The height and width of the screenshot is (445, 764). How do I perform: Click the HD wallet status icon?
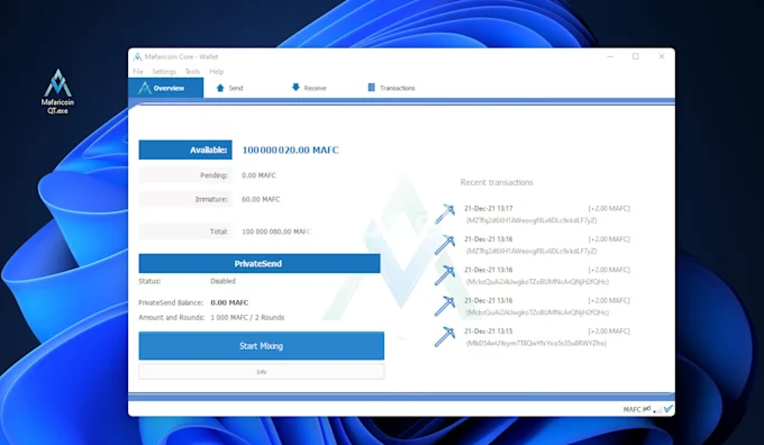coord(647,409)
